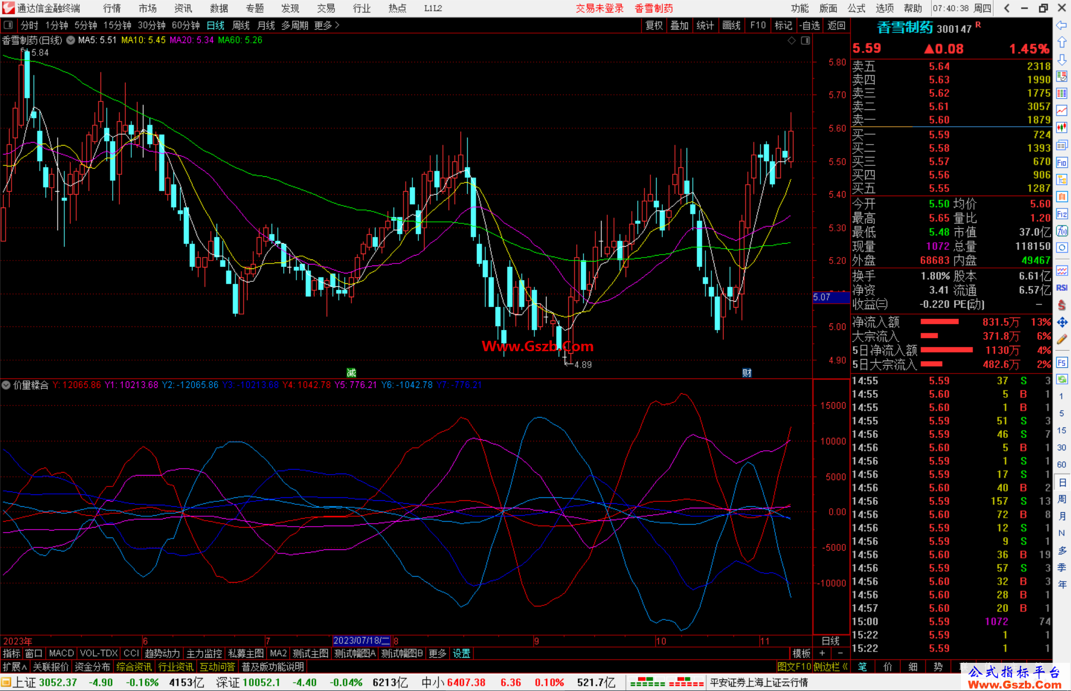Image resolution: width=1071 pixels, height=691 pixels.
Task: Open the 更多 indicators list in bottom tabs
Action: [437, 653]
